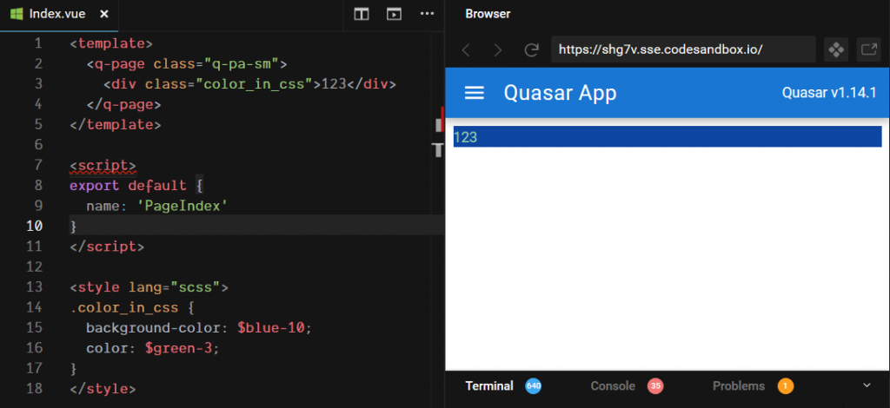The height and width of the screenshot is (408, 890).
Task: Click the 35 badge on Console
Action: (655, 386)
